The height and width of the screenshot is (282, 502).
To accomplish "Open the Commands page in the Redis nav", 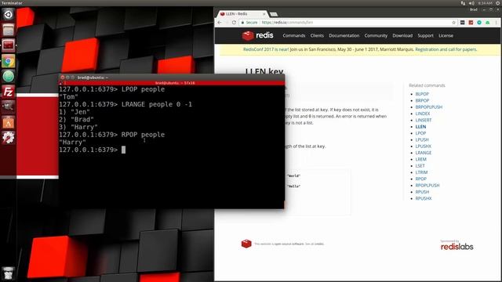I will 294,35.
